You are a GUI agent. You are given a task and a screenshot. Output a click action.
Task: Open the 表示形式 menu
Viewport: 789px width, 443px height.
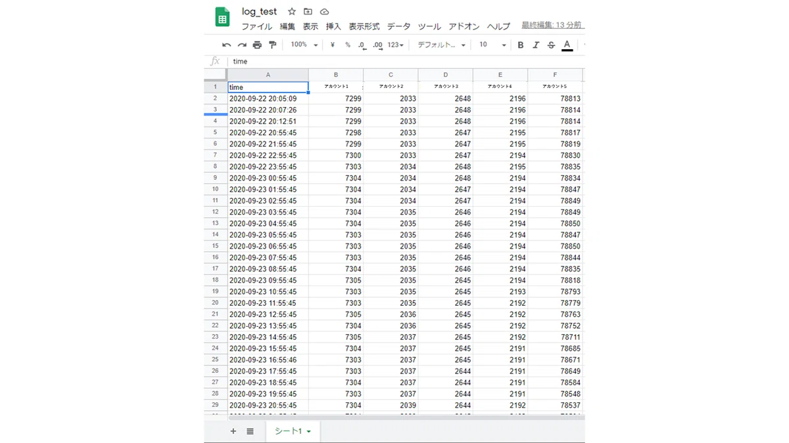364,26
